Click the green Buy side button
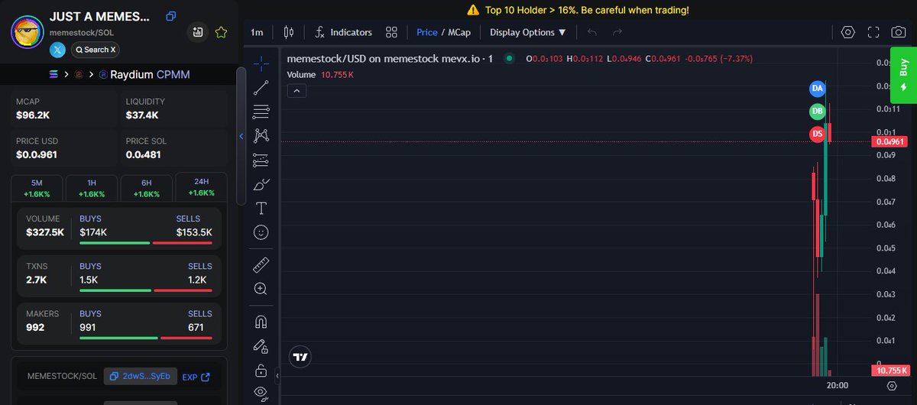This screenshot has height=405, width=917. coord(903,75)
